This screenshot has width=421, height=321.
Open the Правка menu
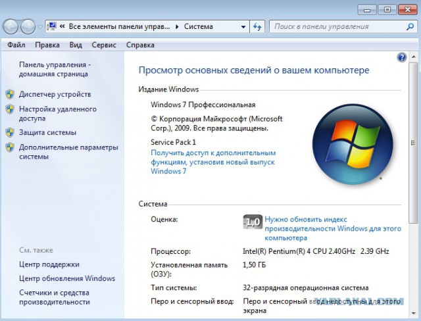click(x=47, y=45)
